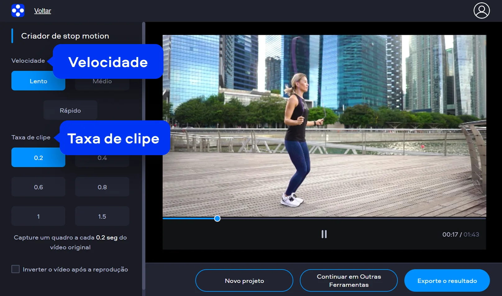This screenshot has width=502, height=296.
Task: Click the Capture um quadro a cada description
Action: (x=70, y=242)
